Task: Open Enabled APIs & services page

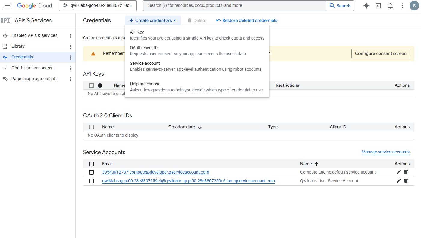Action: [x=34, y=35]
